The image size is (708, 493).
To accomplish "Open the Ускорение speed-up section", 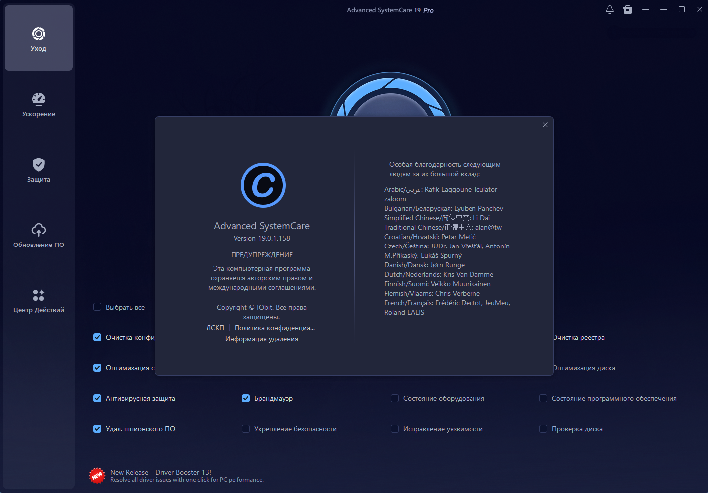I will click(39, 104).
